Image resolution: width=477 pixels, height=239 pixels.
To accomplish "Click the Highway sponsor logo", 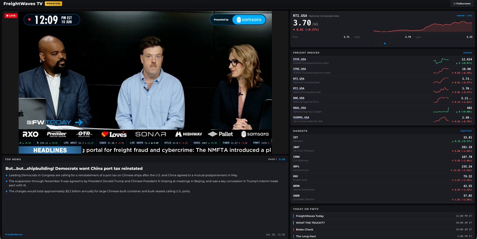I will coord(188,134).
